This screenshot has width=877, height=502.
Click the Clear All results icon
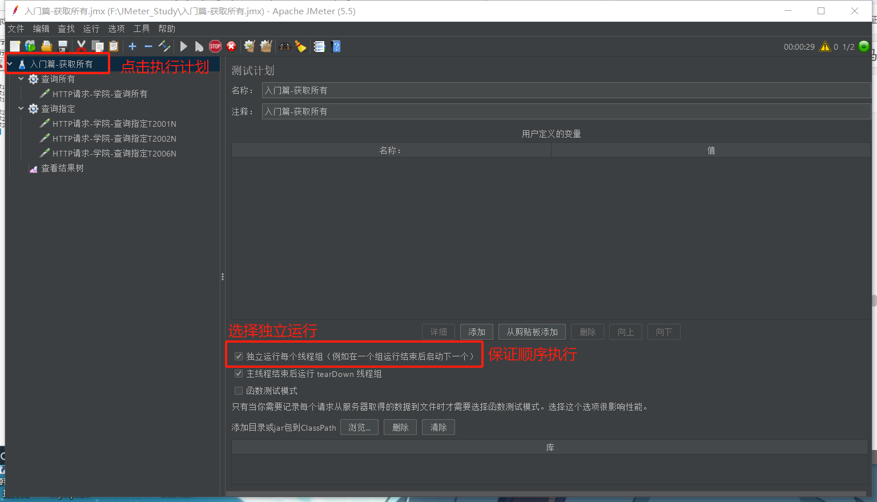pos(266,46)
